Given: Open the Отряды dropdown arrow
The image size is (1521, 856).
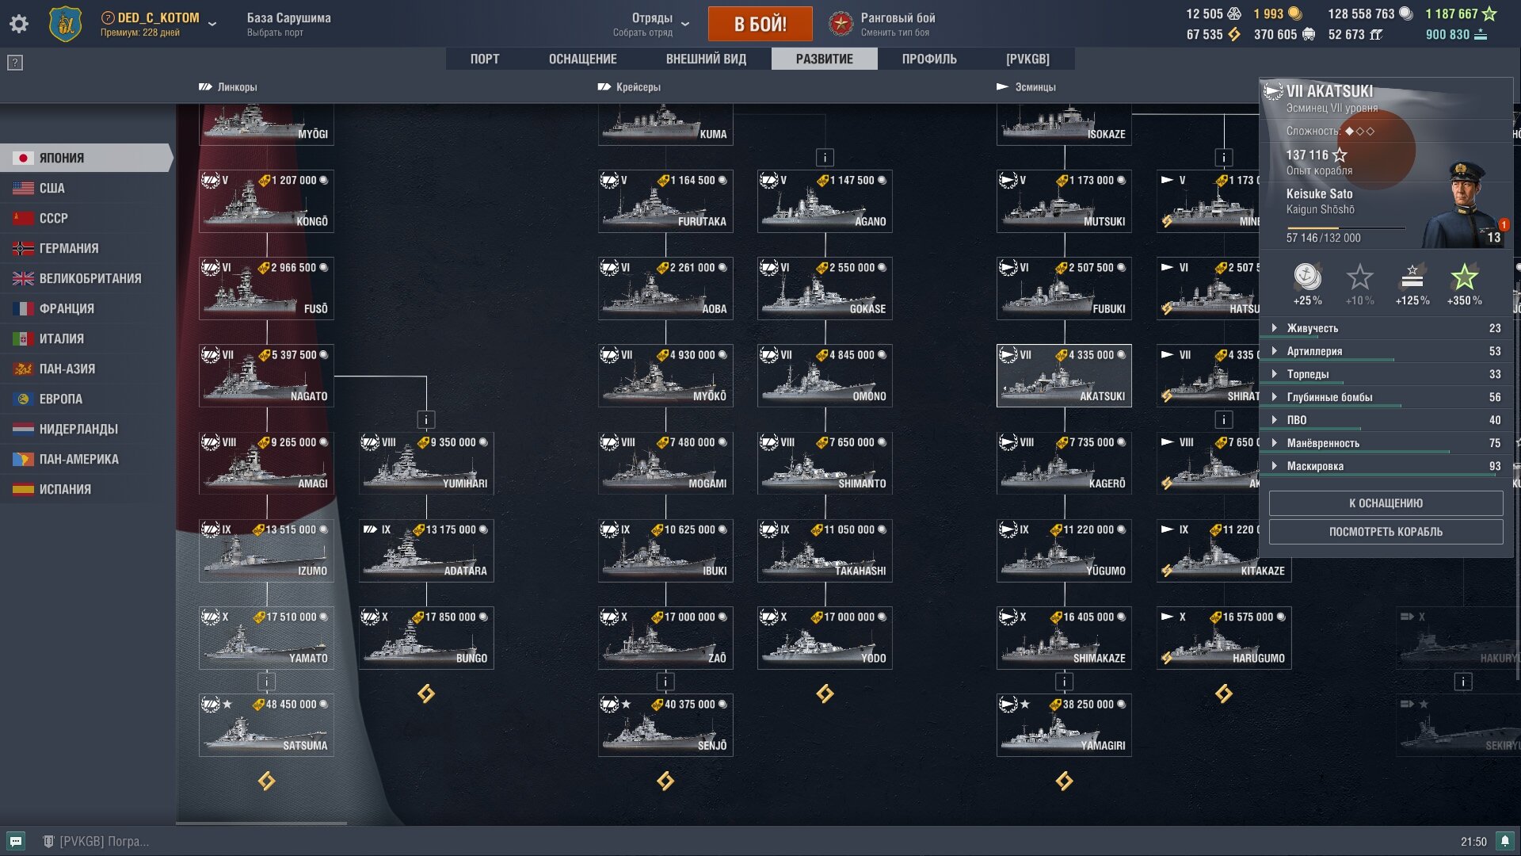Looking at the screenshot, I should point(685,24).
